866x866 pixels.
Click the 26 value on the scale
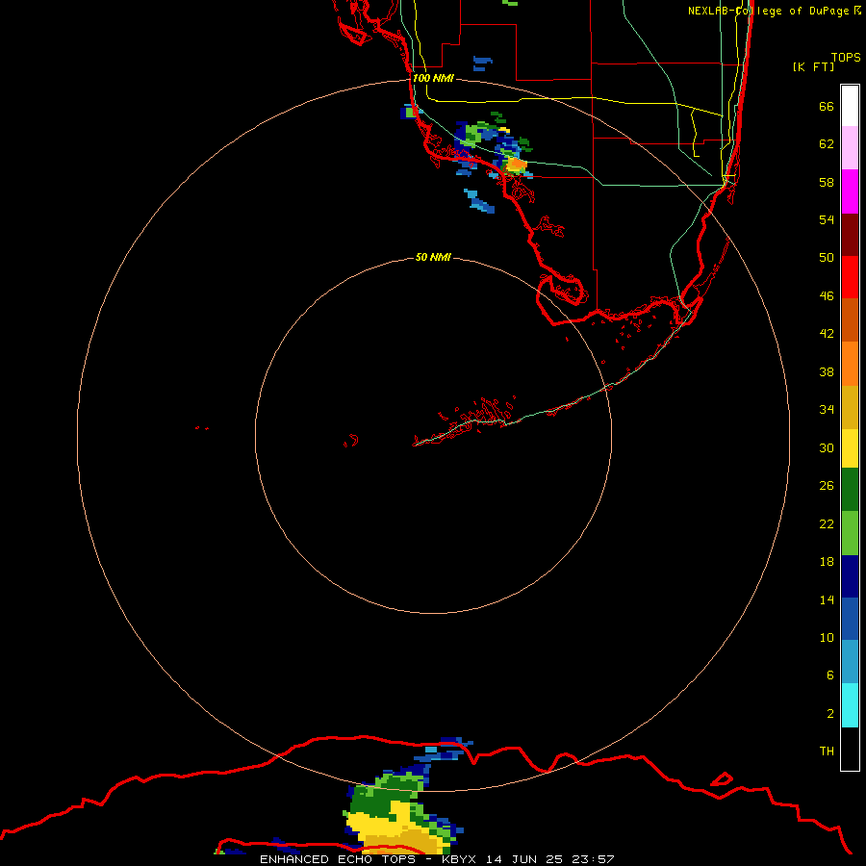[x=827, y=485]
